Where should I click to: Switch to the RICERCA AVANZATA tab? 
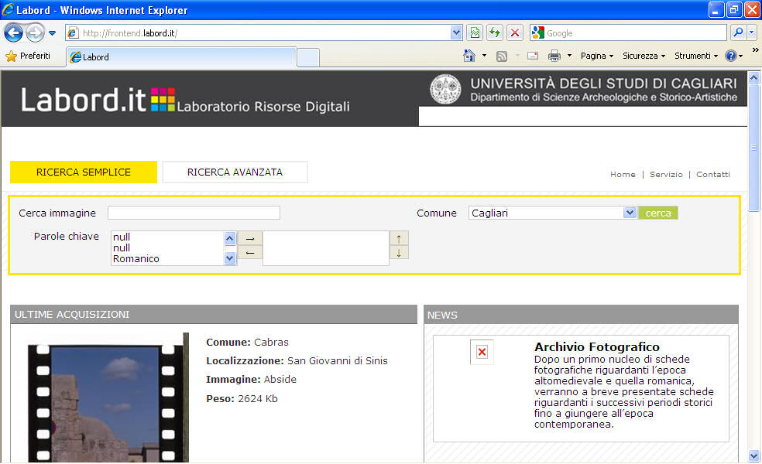point(235,172)
